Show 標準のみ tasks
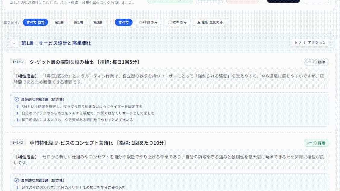The image size is (340, 191). 177,22
